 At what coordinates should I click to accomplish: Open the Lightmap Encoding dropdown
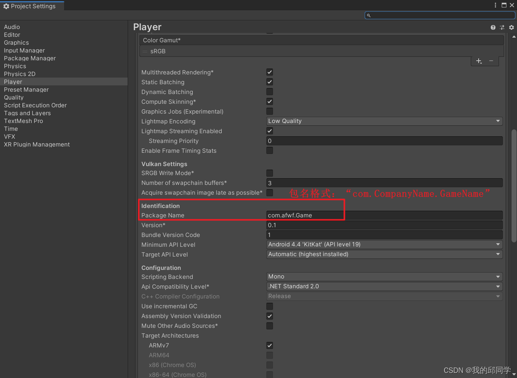(384, 121)
